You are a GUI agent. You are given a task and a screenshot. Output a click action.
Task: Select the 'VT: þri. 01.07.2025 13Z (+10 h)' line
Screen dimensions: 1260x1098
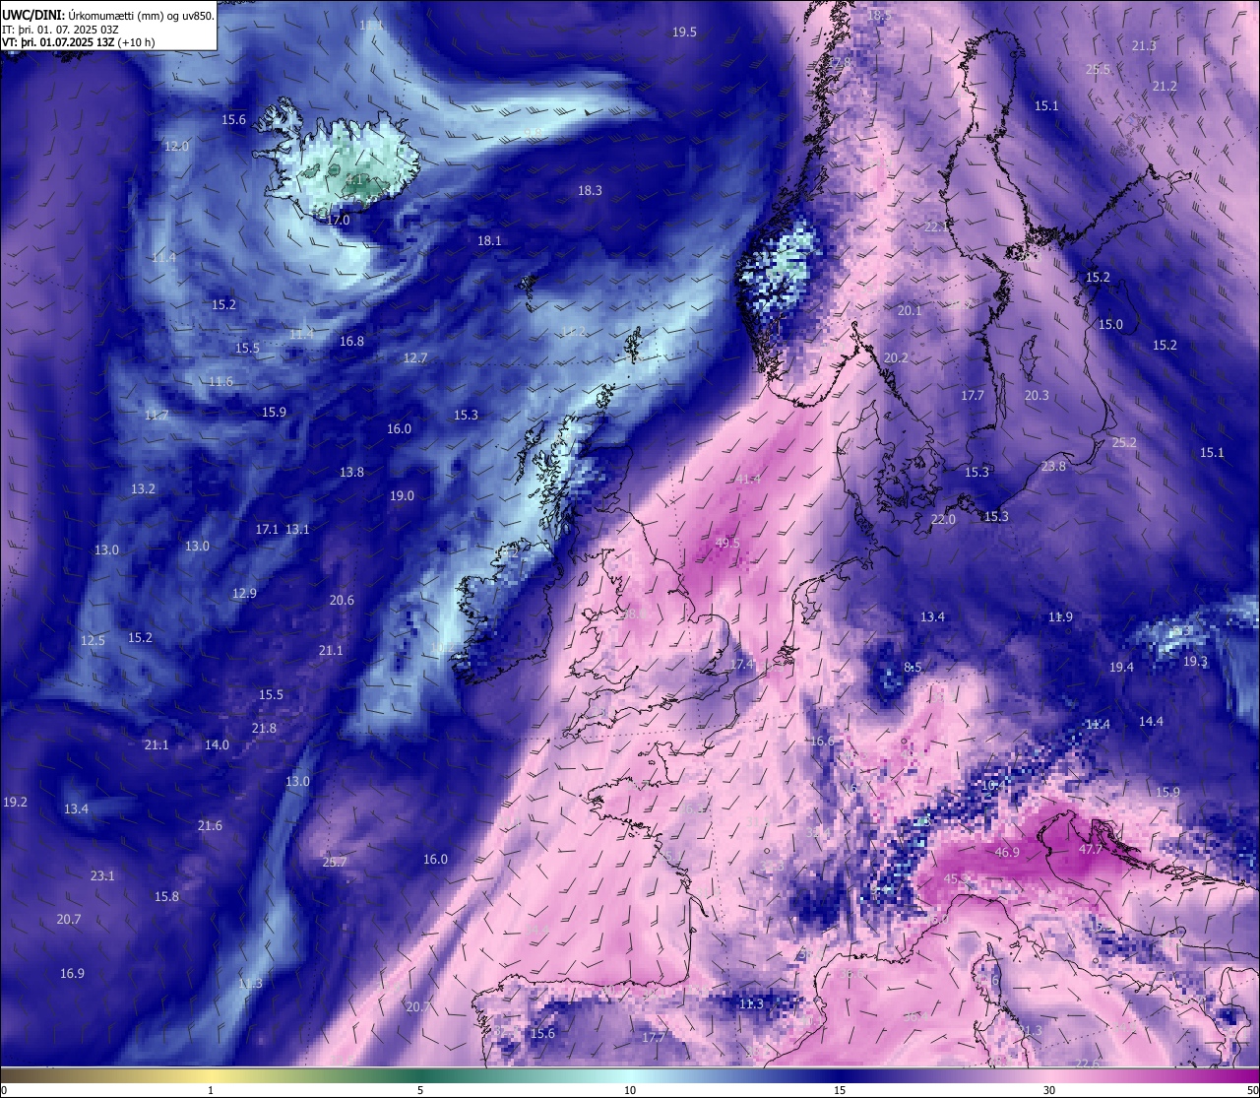tap(79, 42)
